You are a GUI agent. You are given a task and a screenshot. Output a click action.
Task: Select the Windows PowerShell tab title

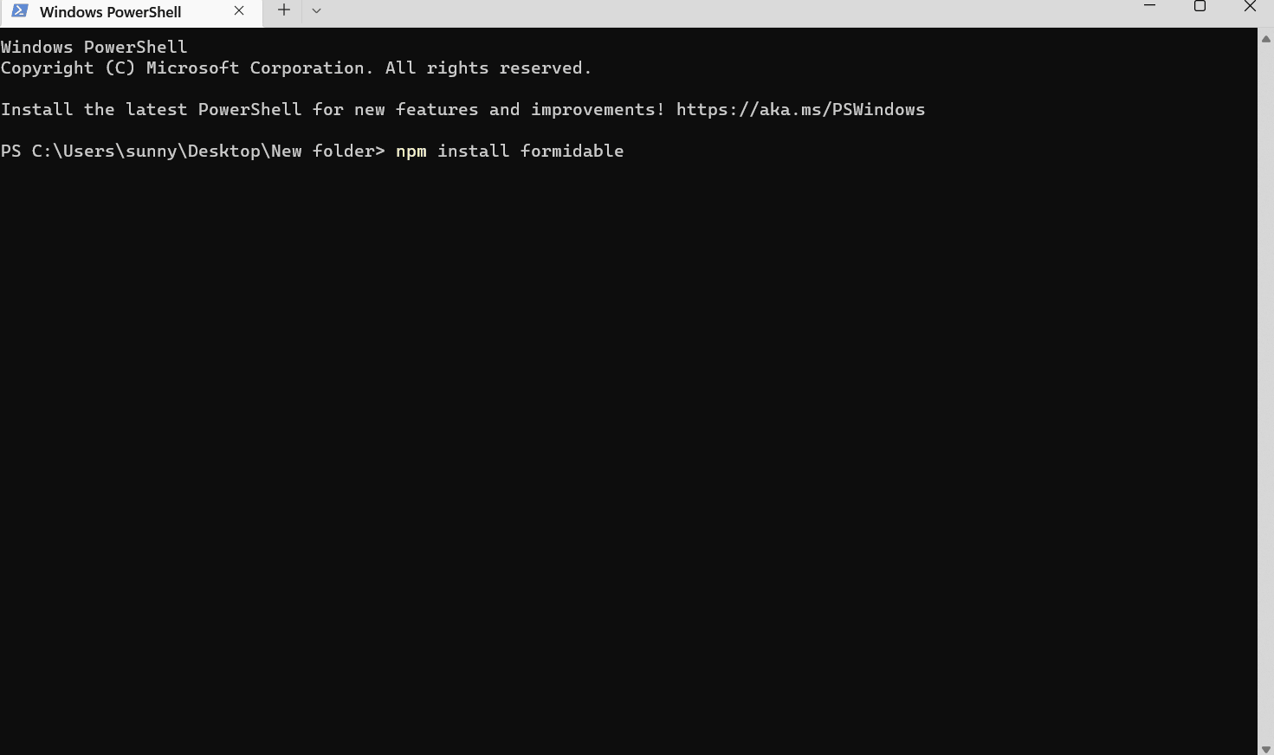tap(111, 12)
